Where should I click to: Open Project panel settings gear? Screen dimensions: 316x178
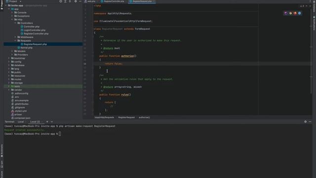pos(76,1)
